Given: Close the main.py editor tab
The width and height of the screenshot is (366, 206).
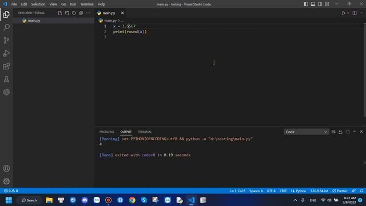Looking at the screenshot, I should point(122,13).
